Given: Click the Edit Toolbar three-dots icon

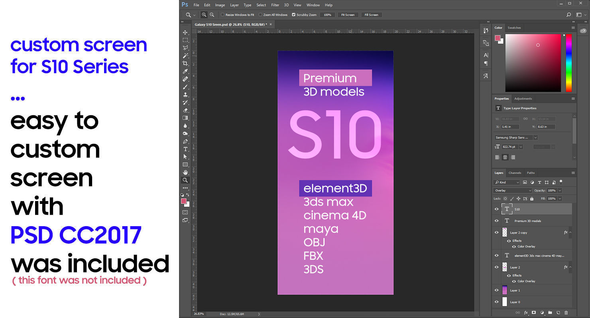Looking at the screenshot, I should [185, 188].
